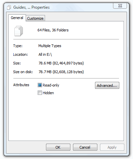This screenshot has height=159, width=133.
Task: Select the General tab
Action: pos(17,18)
